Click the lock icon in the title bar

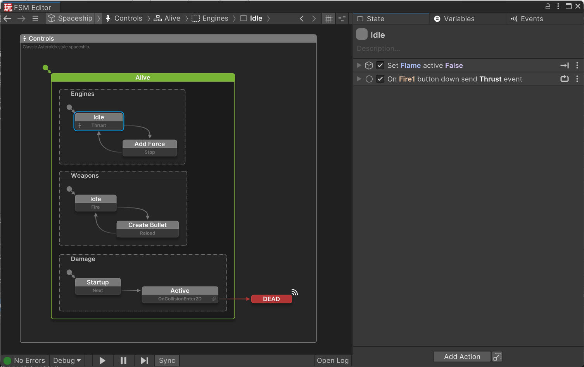[548, 6]
